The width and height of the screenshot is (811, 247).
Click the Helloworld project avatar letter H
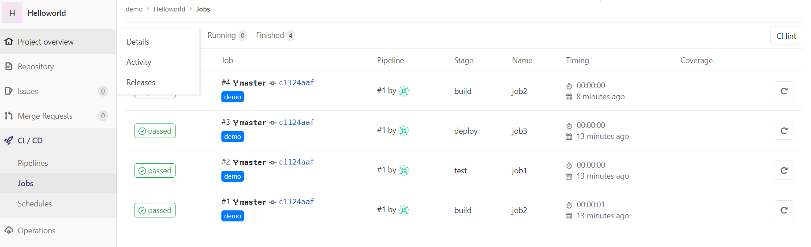(x=12, y=13)
